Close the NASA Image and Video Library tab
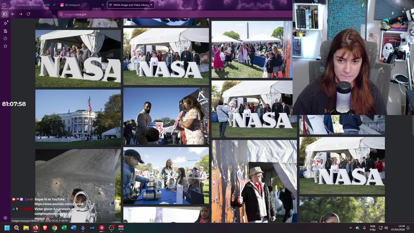Viewport: 414px width, 233px height. [x=152, y=5]
